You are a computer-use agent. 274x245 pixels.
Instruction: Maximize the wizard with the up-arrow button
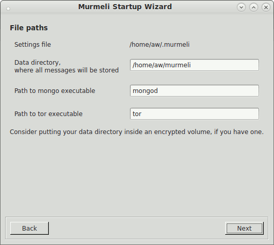point(254,7)
